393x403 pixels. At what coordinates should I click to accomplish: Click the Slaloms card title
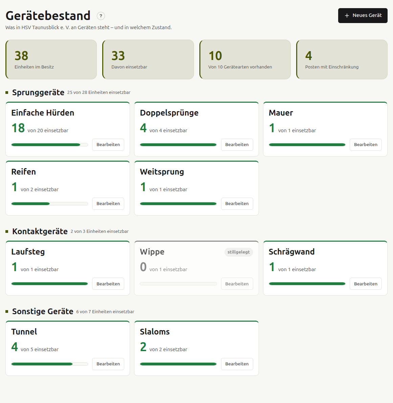pos(155,331)
